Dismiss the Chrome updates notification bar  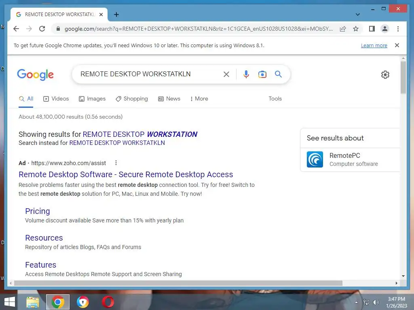point(397,45)
